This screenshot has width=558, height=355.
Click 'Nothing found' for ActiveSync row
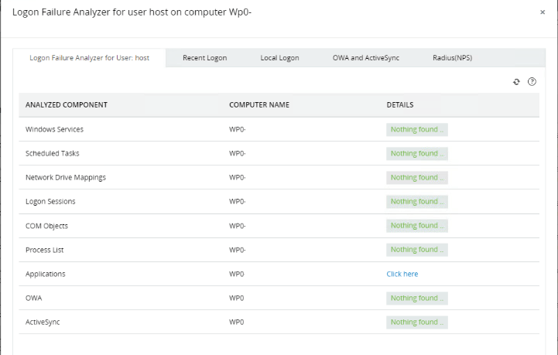pyautogui.click(x=417, y=322)
